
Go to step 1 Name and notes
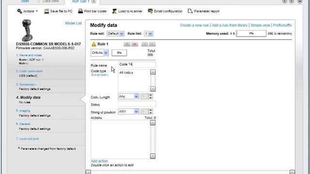coord(29,55)
